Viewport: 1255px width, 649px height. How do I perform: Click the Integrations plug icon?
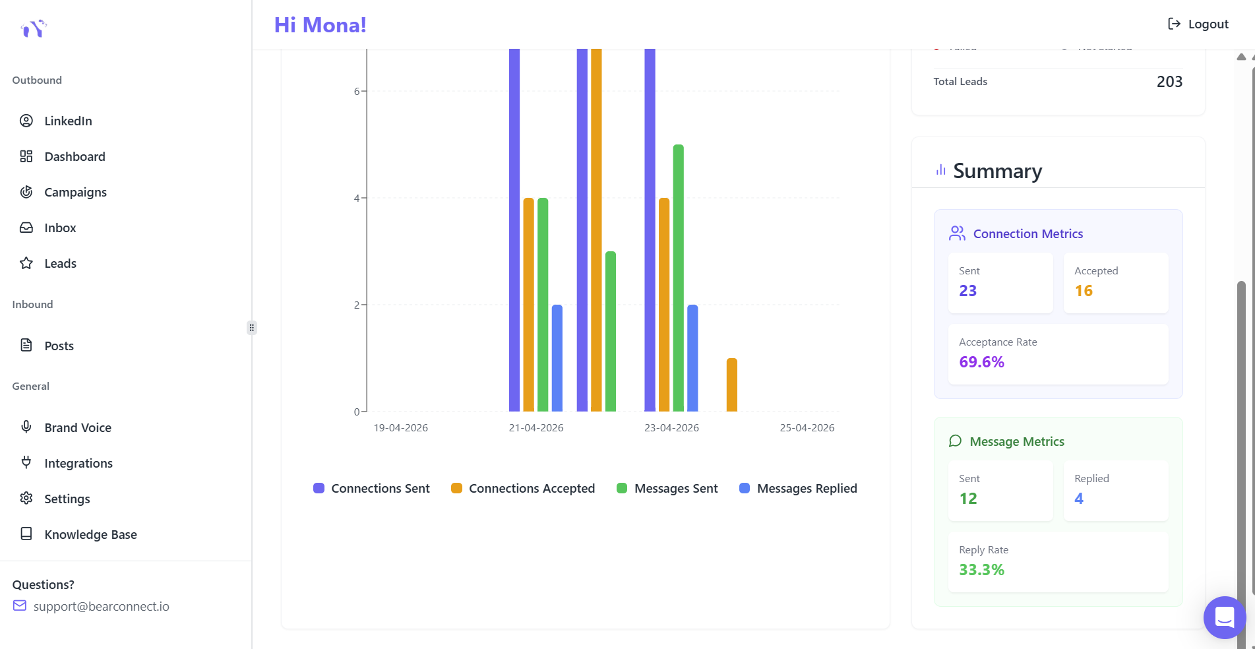pyautogui.click(x=26, y=462)
